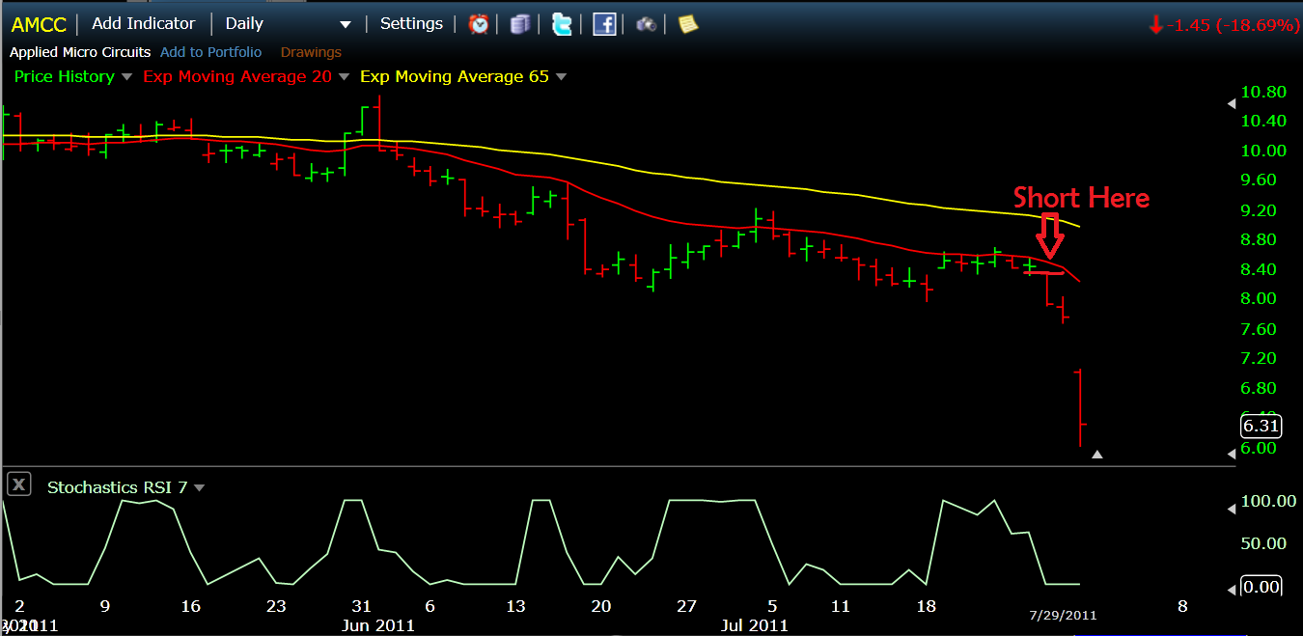Click the 50.00 Stochastics axis value

[x=1262, y=543]
